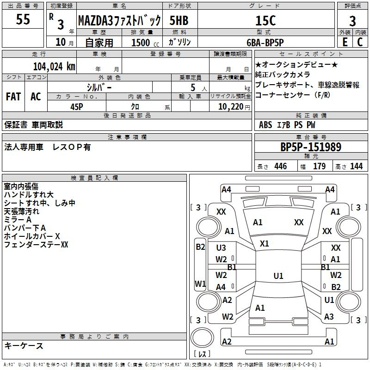The width and height of the screenshot is (370, 370).
Task: Click the [レス] marker below the diagram
Action: [202, 354]
